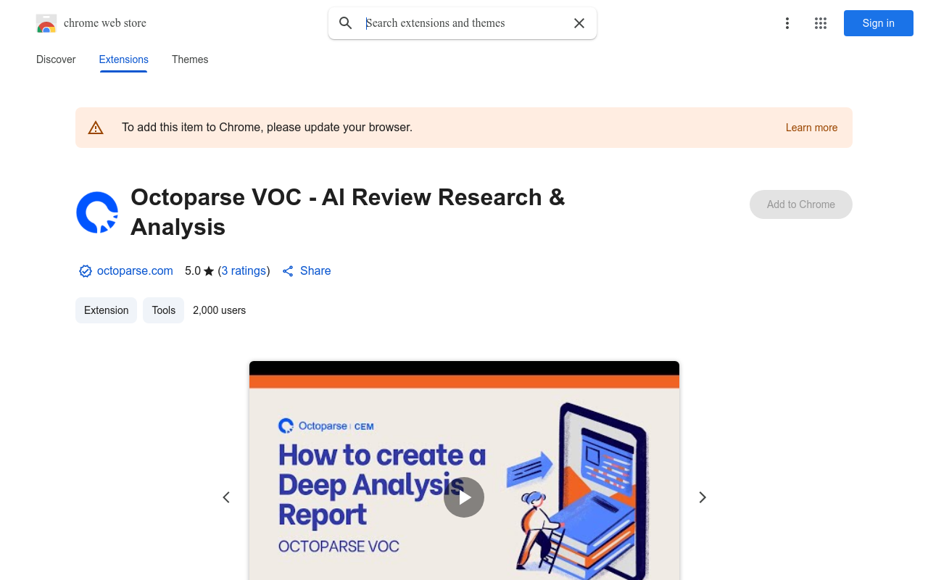This screenshot has width=928, height=580.
Task: Click the Octoparse extension logo icon
Action: pyautogui.click(x=97, y=212)
